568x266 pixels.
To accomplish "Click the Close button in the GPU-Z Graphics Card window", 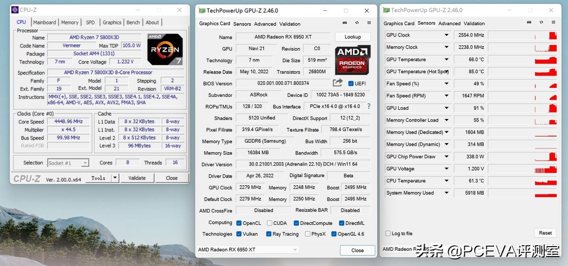I will point(357,250).
